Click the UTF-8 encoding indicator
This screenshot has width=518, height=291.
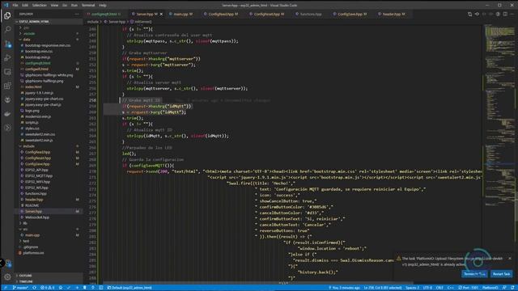pos(427,288)
